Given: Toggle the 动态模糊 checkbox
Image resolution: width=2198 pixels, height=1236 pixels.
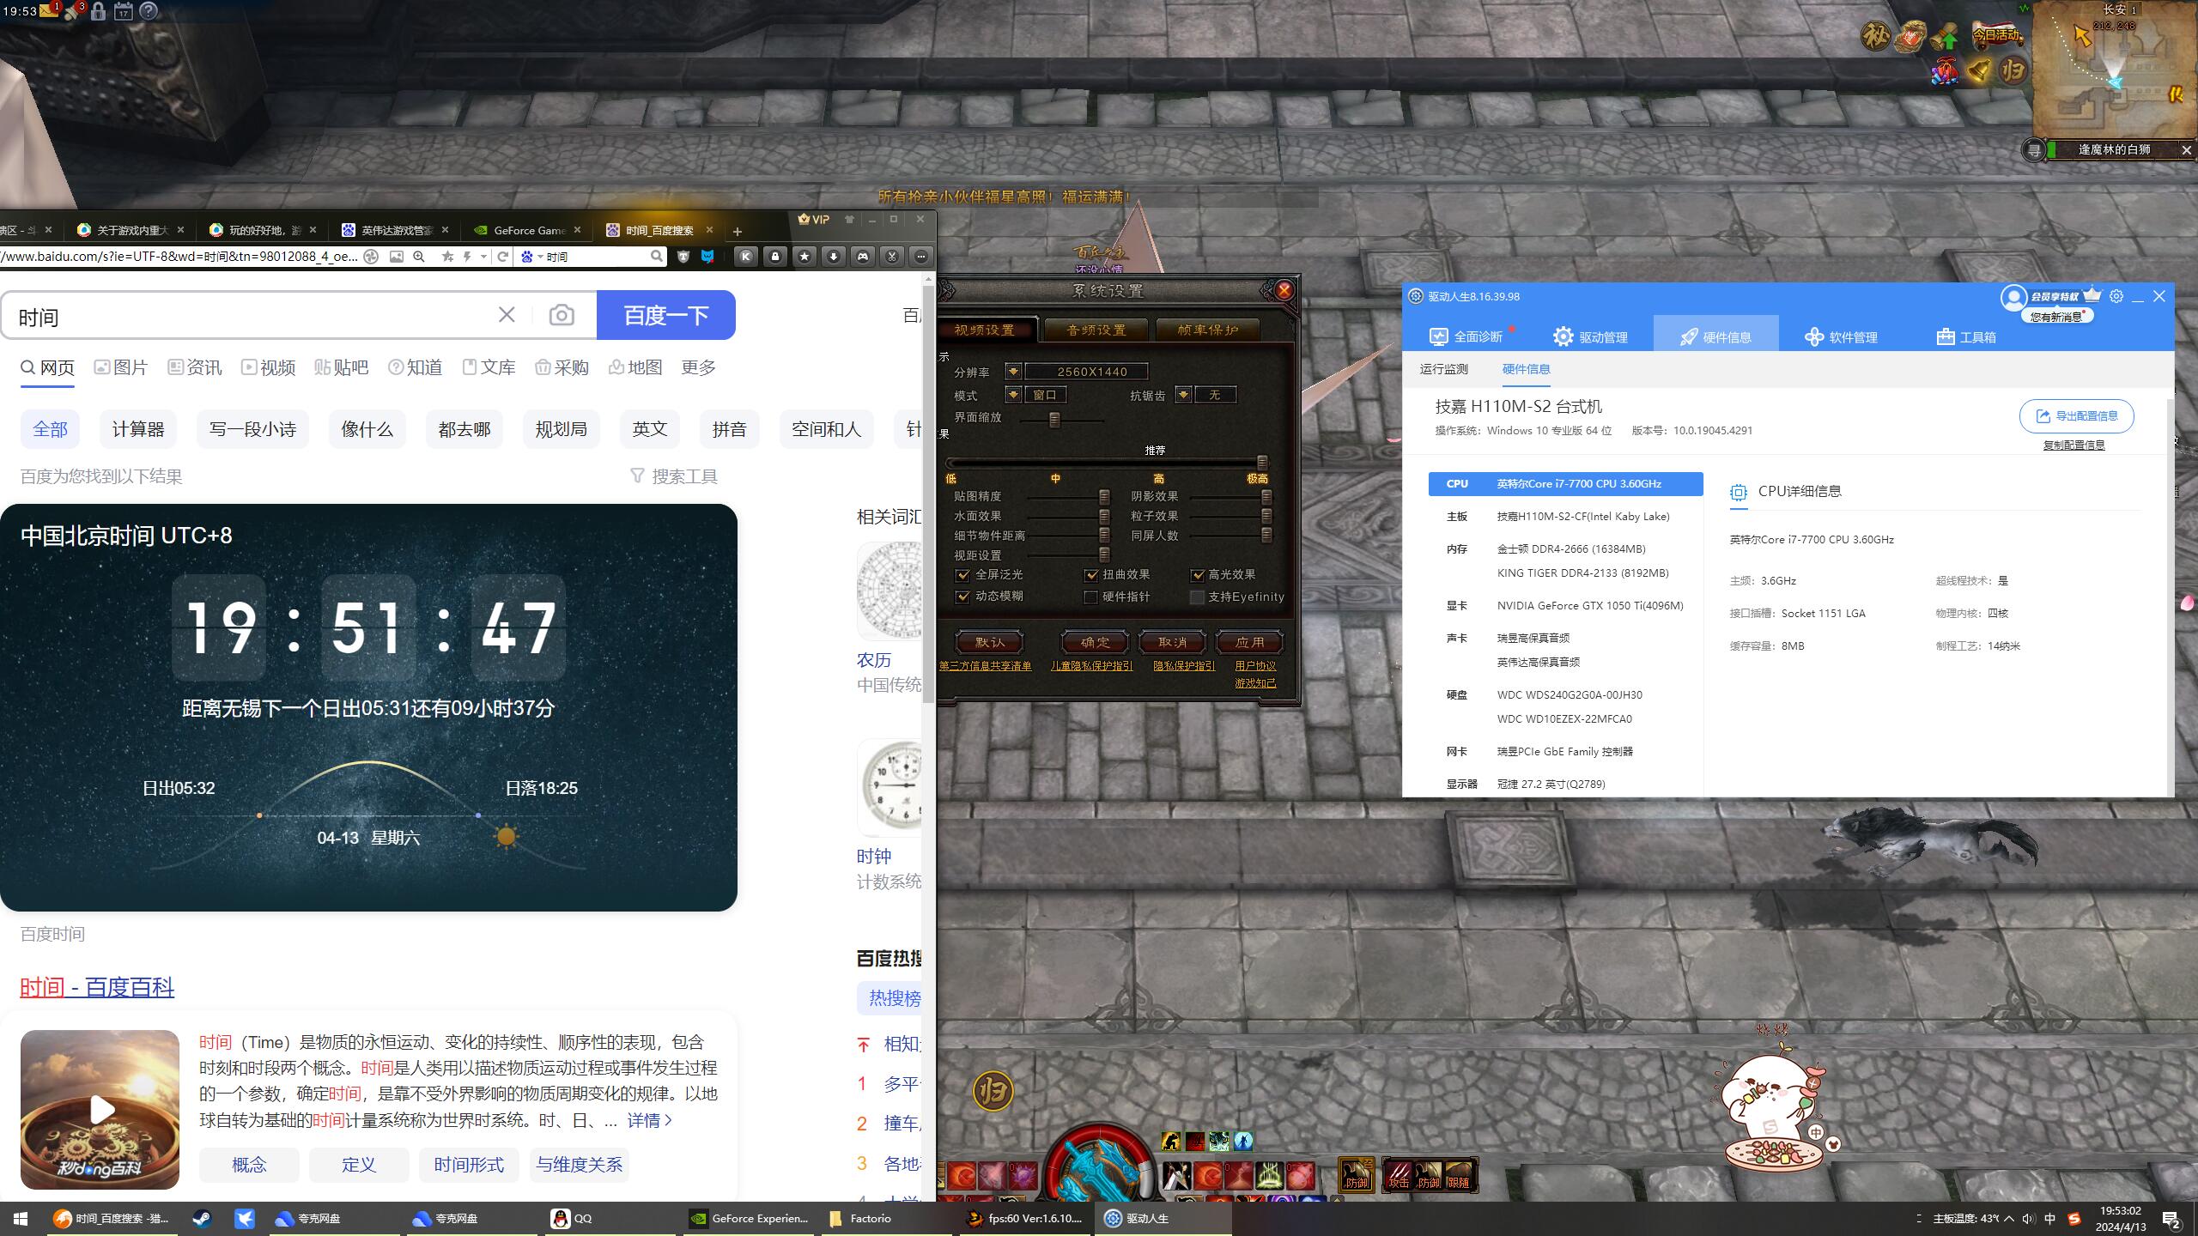Looking at the screenshot, I should (x=962, y=597).
